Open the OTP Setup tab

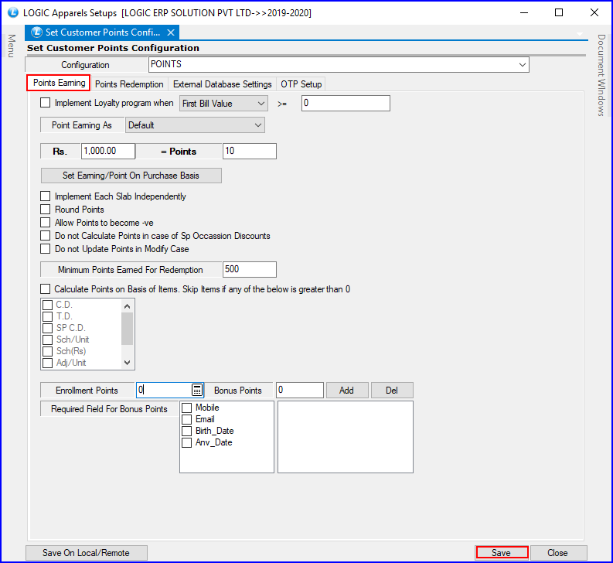301,84
